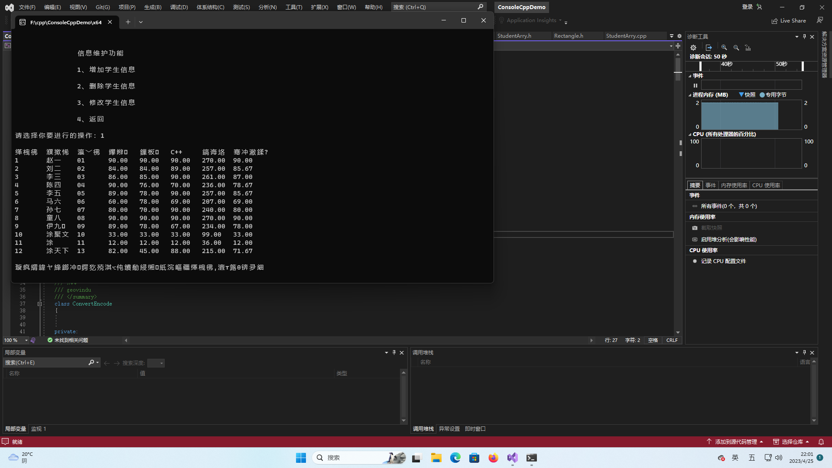832x468 pixels.
Task: Click the zoom in magnifier in diagnostics
Action: click(x=724, y=48)
